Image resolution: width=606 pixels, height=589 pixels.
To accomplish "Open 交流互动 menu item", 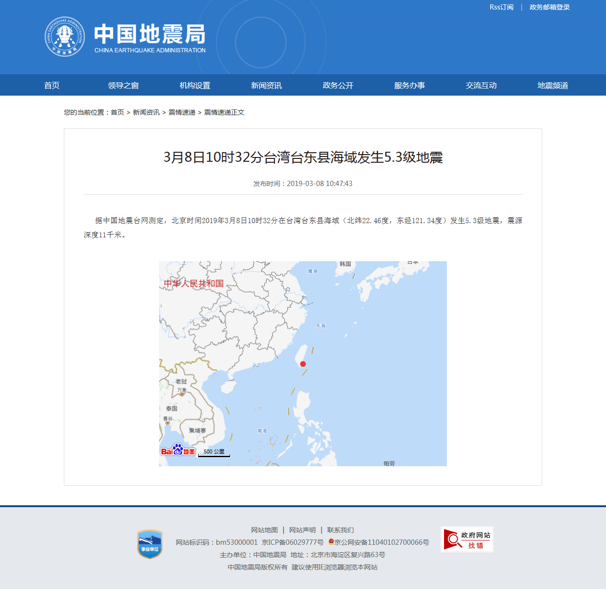I will [481, 85].
